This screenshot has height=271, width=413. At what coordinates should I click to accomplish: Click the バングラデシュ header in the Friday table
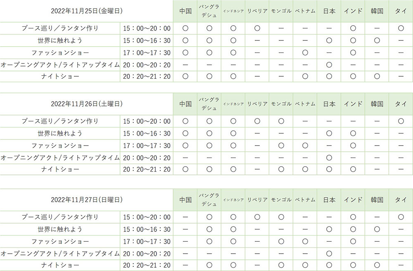(x=209, y=11)
